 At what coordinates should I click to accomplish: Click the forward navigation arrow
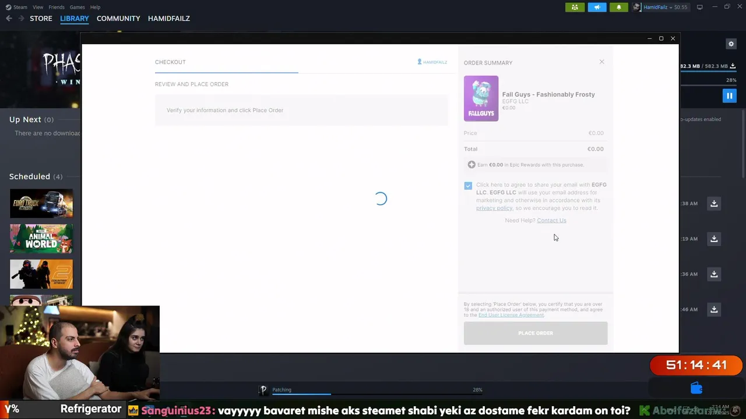(x=22, y=19)
